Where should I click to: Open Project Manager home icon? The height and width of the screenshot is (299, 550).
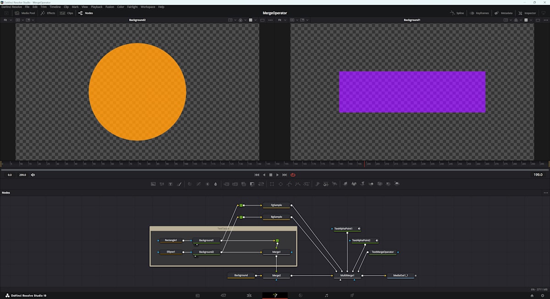pos(533,296)
